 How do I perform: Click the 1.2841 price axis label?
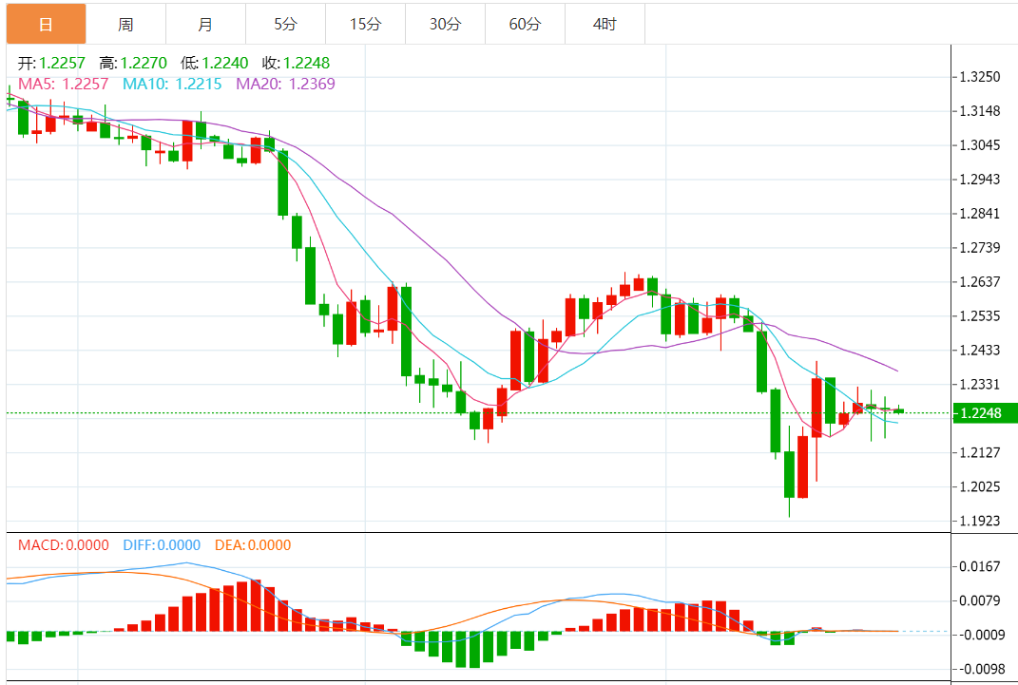980,214
